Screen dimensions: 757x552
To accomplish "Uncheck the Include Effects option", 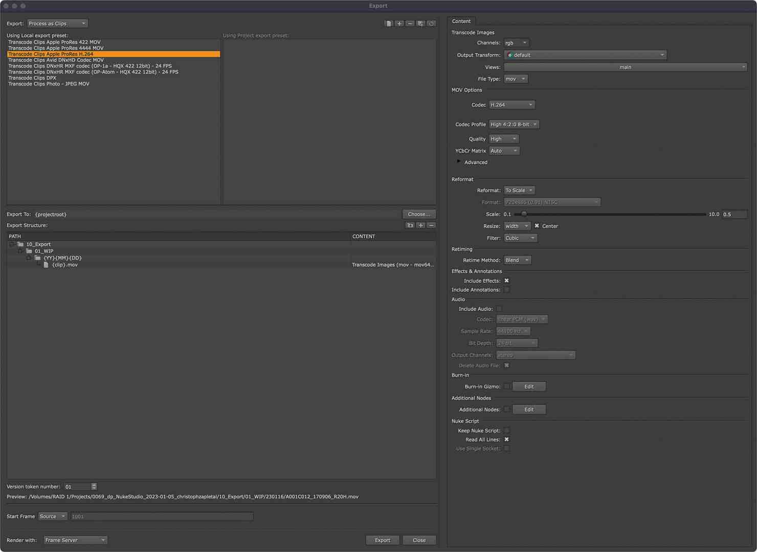I will coord(506,281).
